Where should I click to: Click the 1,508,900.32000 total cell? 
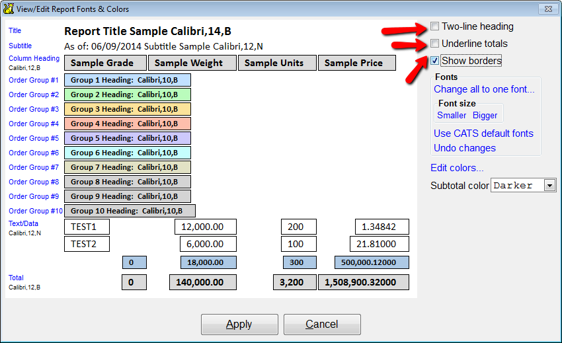point(364,282)
